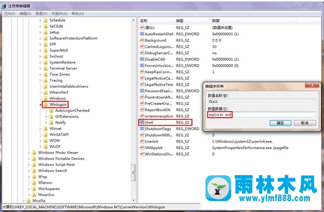Image resolution: width=324 pixels, height=212 pixels.
Task: Click the Mozilla folder icon
Action: coord(29,201)
